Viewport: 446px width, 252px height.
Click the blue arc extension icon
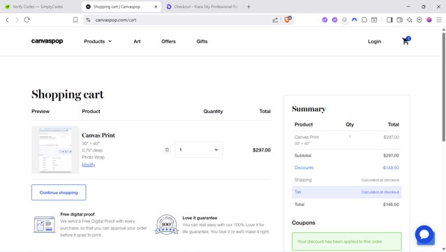[x=354, y=20]
